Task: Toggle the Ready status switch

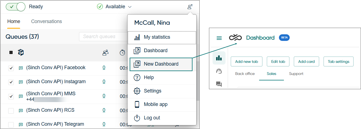Action: pos(15,7)
